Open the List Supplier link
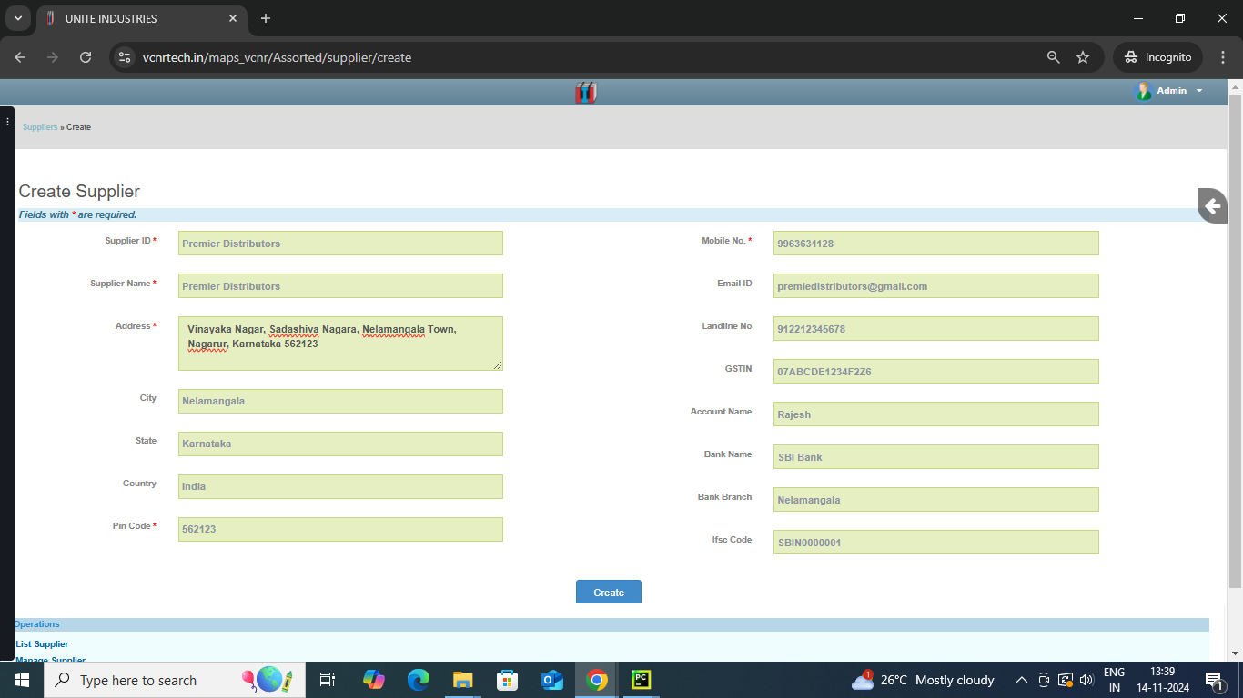Viewport: 1243px width, 698px height. point(42,643)
